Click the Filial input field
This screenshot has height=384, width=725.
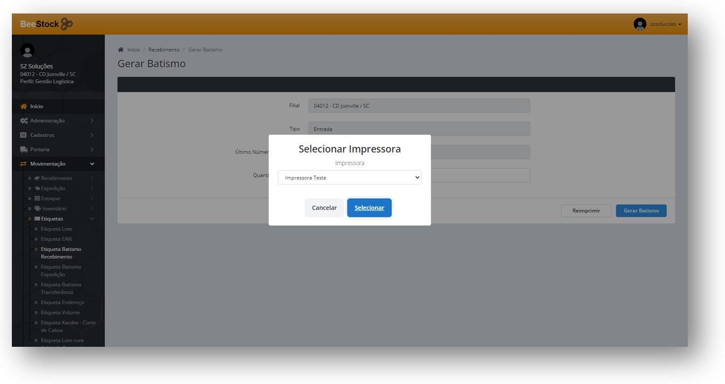pyautogui.click(x=419, y=106)
